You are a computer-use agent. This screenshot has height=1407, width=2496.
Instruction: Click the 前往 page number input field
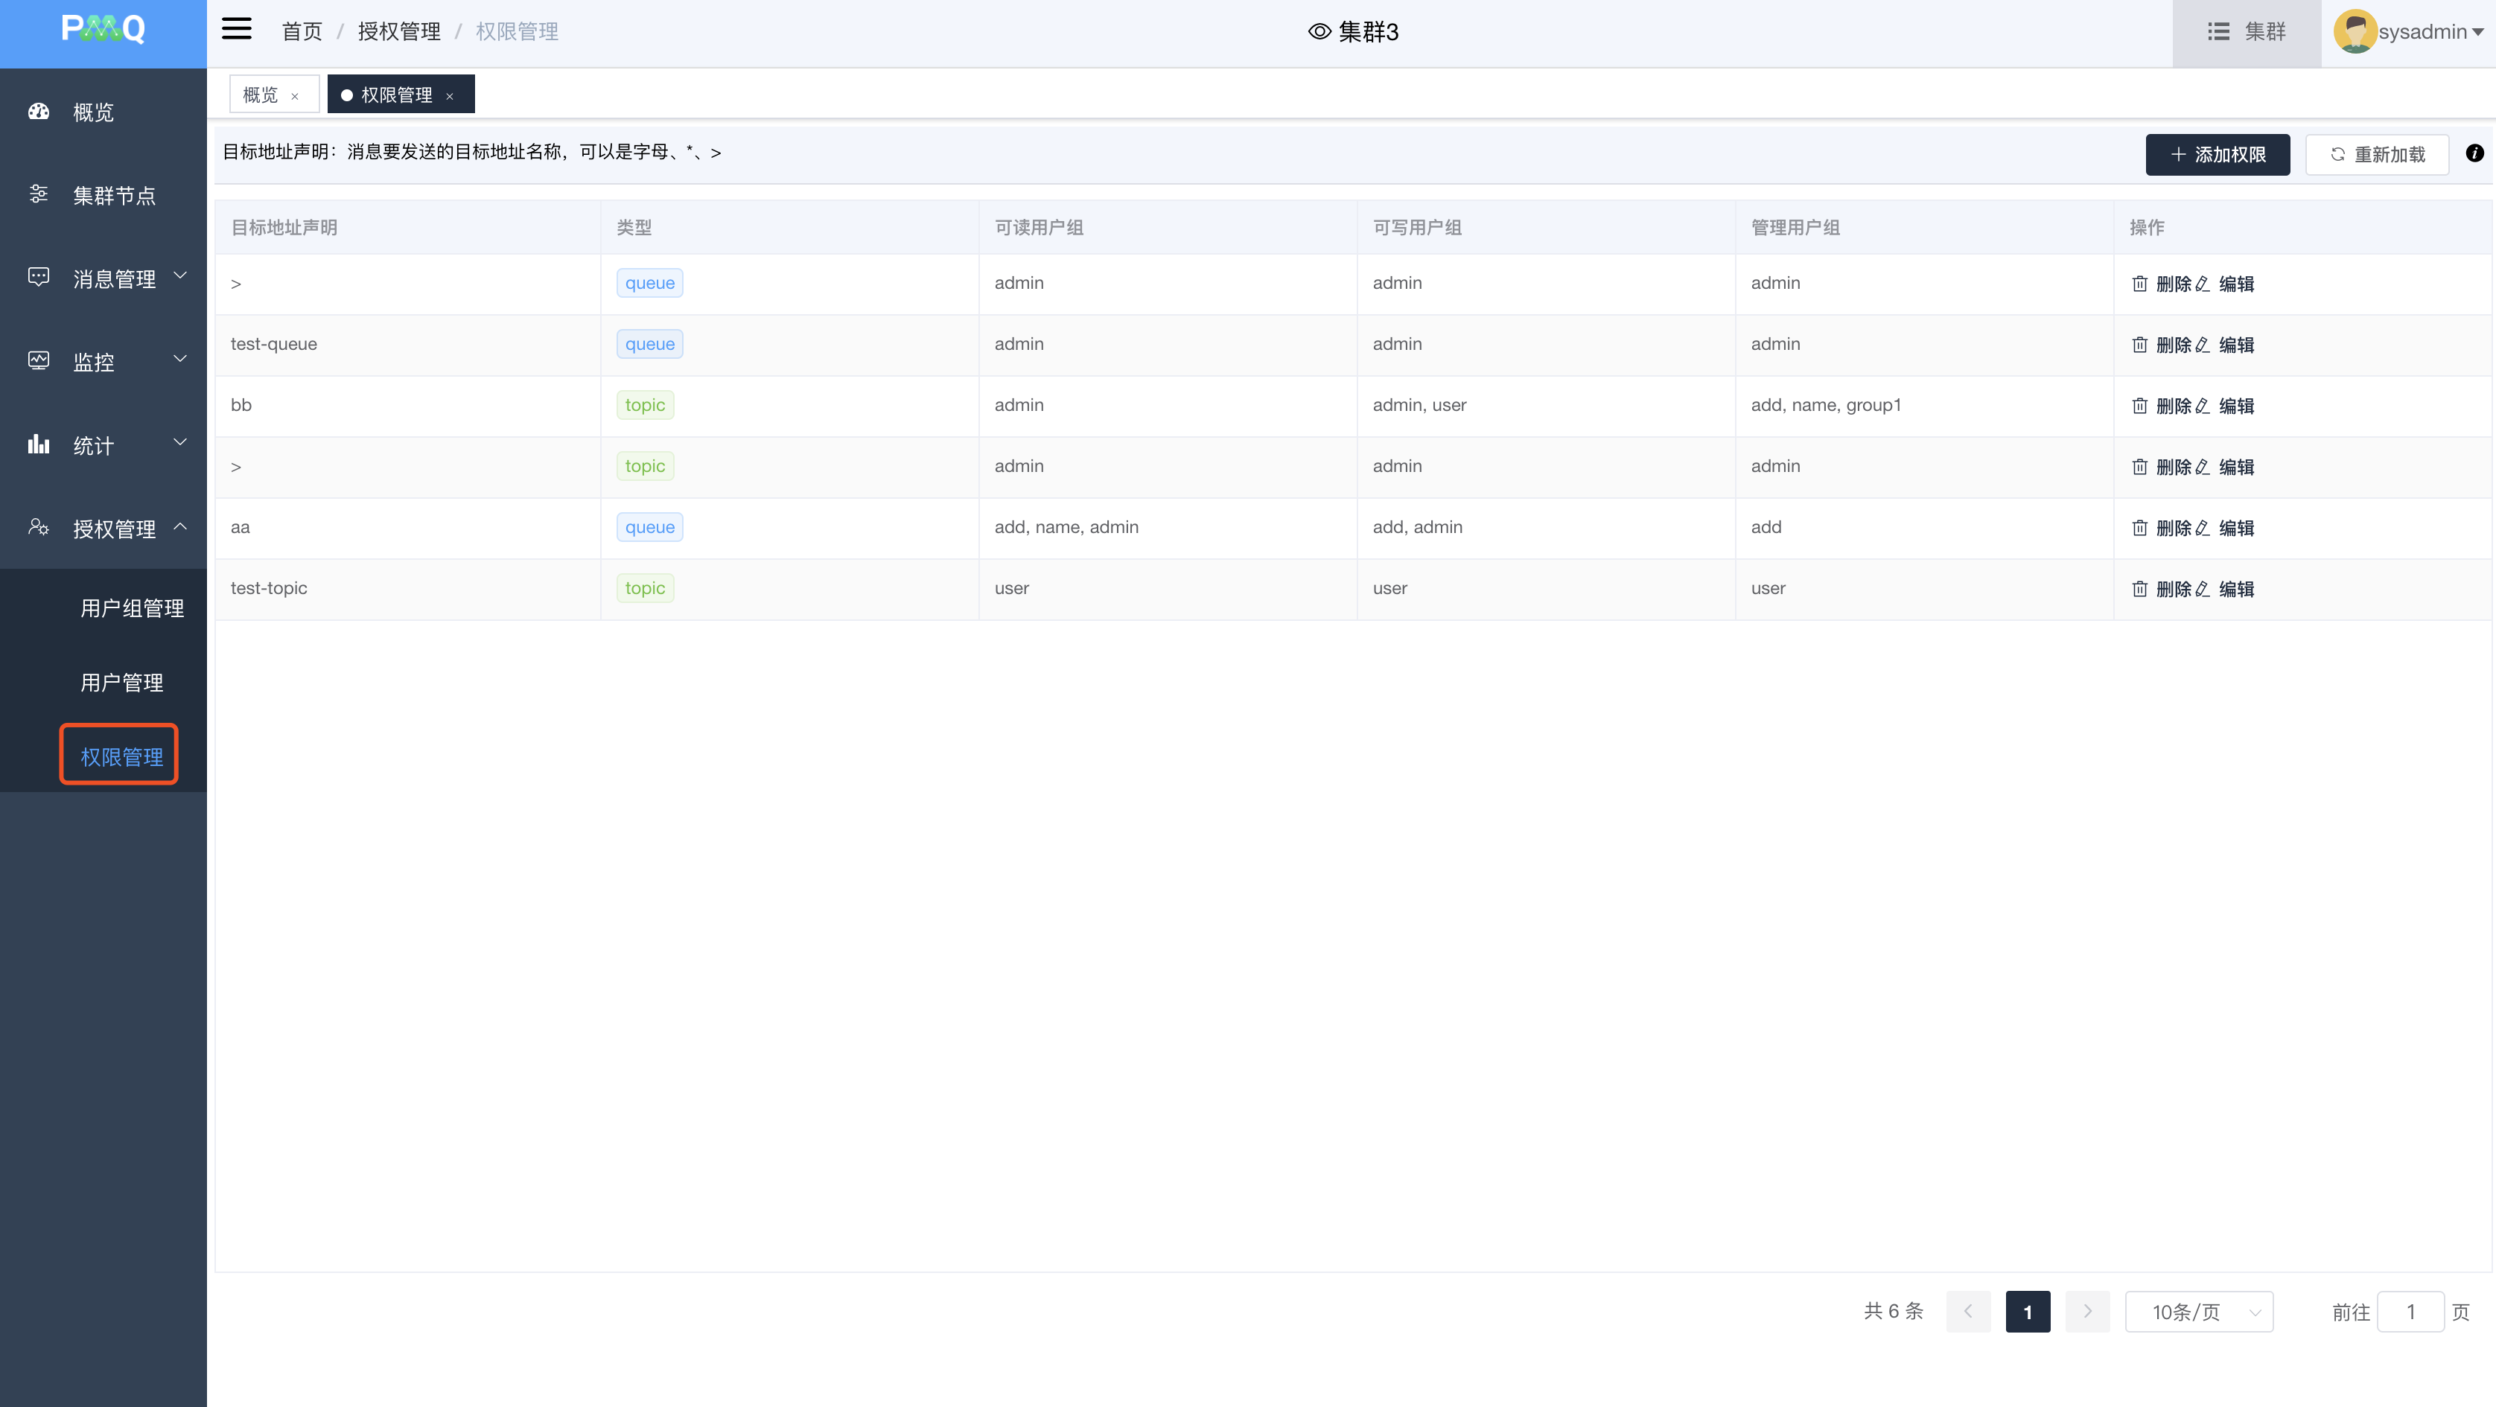pyautogui.click(x=2410, y=1312)
